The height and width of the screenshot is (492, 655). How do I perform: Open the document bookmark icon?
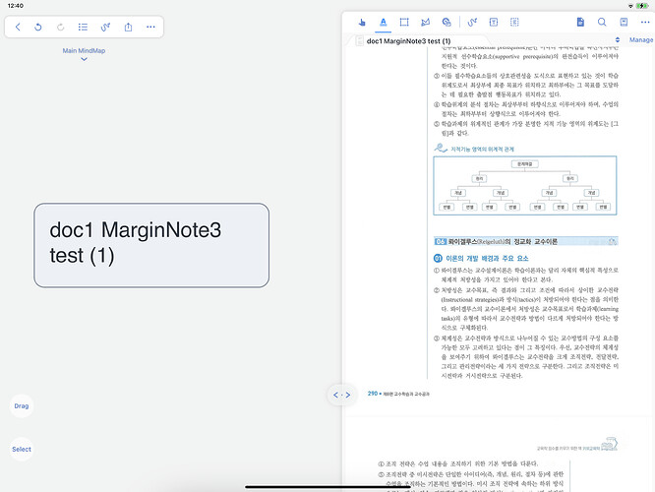click(x=624, y=23)
